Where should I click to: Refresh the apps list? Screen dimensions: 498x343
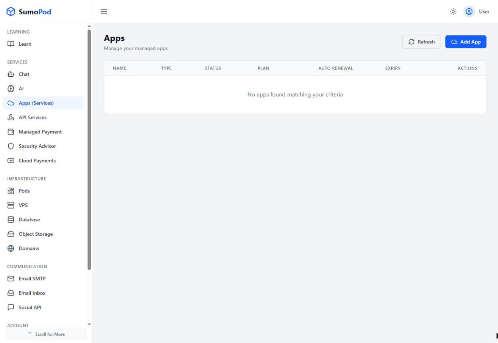click(421, 42)
